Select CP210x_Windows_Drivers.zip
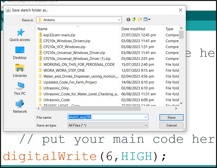 67,41
